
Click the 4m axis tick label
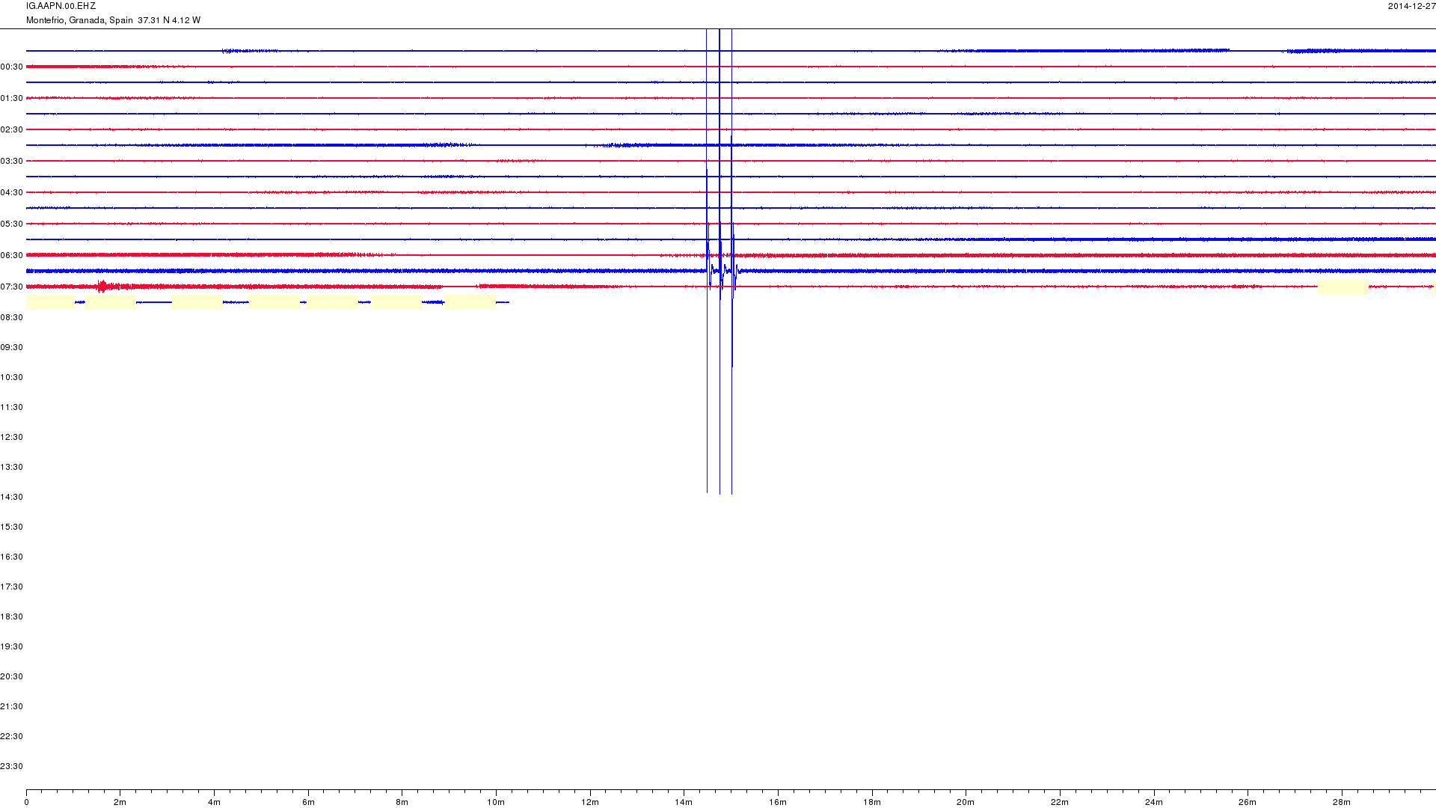pyautogui.click(x=214, y=802)
